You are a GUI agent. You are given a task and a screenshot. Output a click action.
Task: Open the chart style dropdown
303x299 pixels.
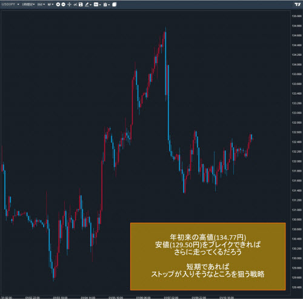tap(50, 4)
